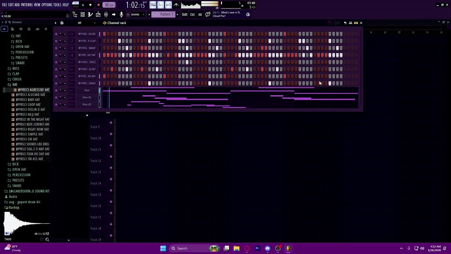Click the Channel rack undo arrow icon
This screenshot has width=451, height=254.
(x=345, y=23)
